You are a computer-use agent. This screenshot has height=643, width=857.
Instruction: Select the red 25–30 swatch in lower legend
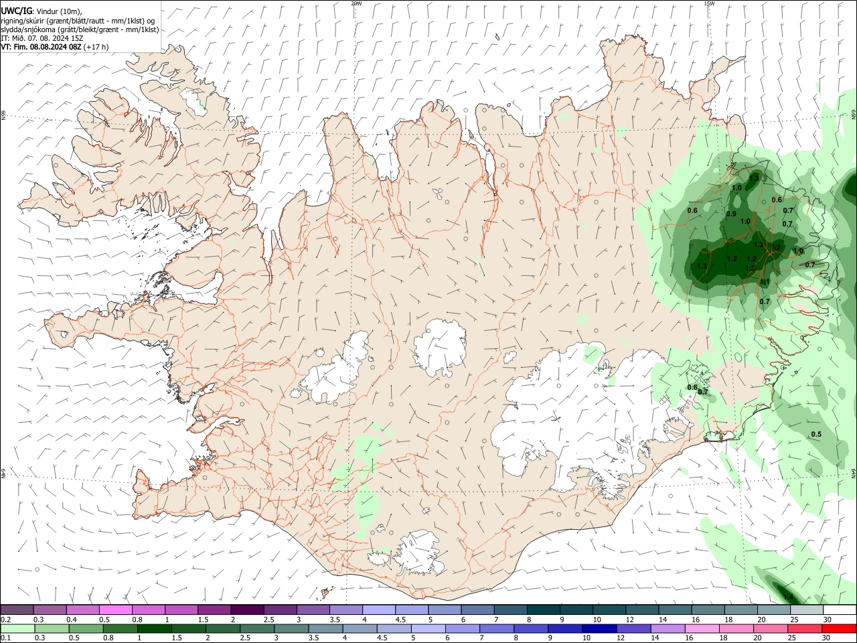[804, 628]
